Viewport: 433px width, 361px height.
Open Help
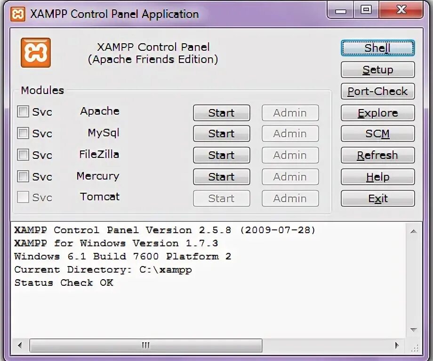click(x=378, y=176)
